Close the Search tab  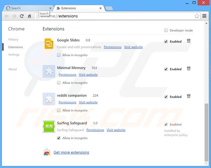tap(50, 8)
